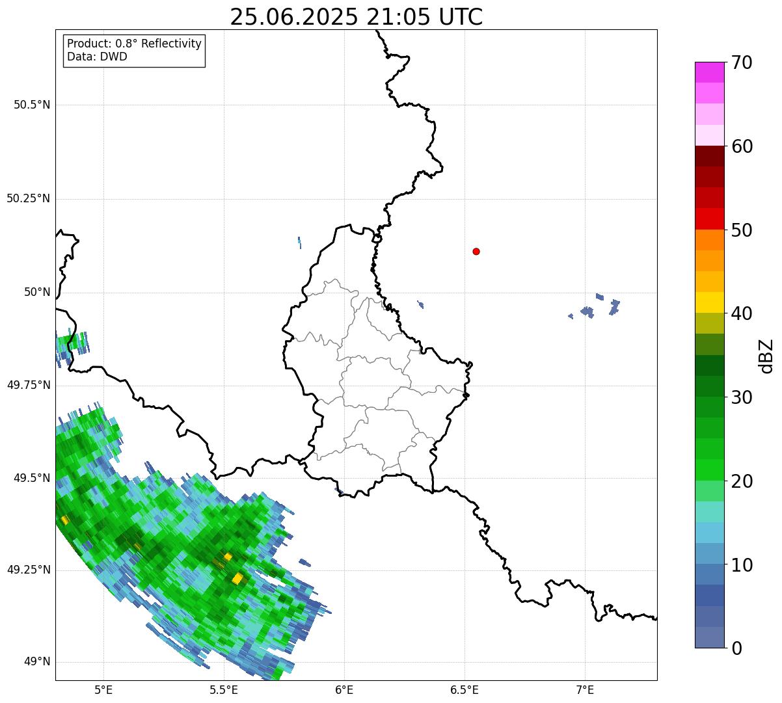Click the red dot marker on map

[x=476, y=251]
